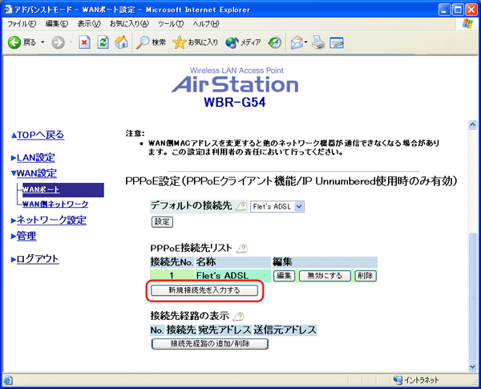Open the ツール(T) menu
Screen dimensions: 481x389
coord(171,24)
